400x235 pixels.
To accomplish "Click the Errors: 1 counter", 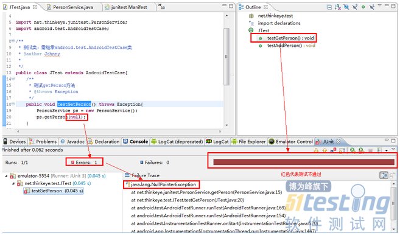I will click(85, 163).
